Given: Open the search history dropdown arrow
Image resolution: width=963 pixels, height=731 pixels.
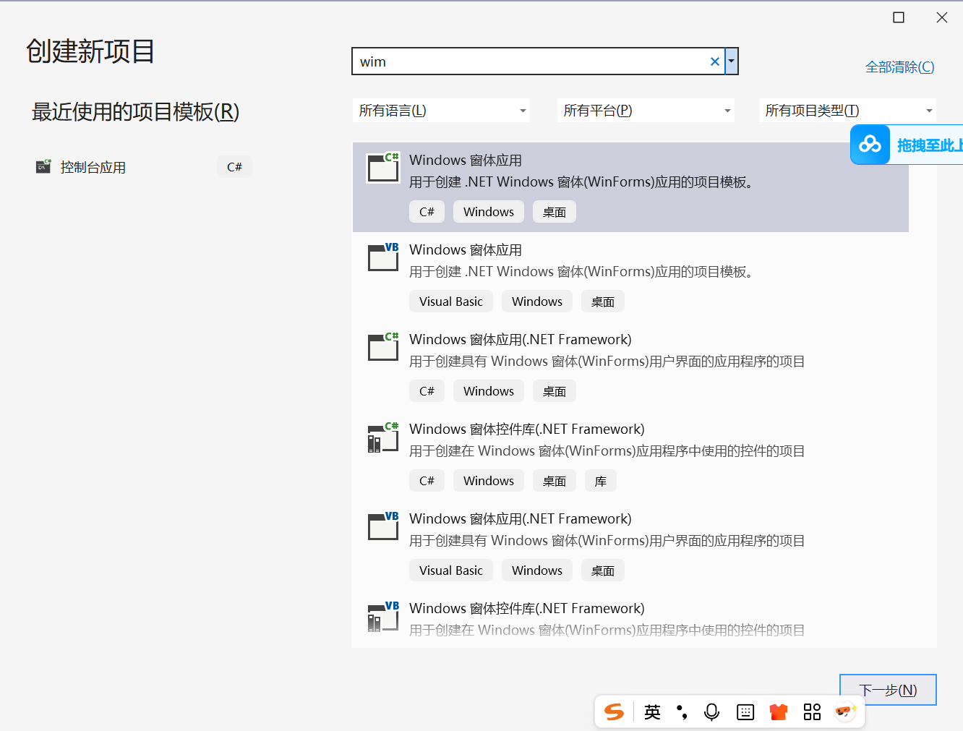Looking at the screenshot, I should [731, 61].
